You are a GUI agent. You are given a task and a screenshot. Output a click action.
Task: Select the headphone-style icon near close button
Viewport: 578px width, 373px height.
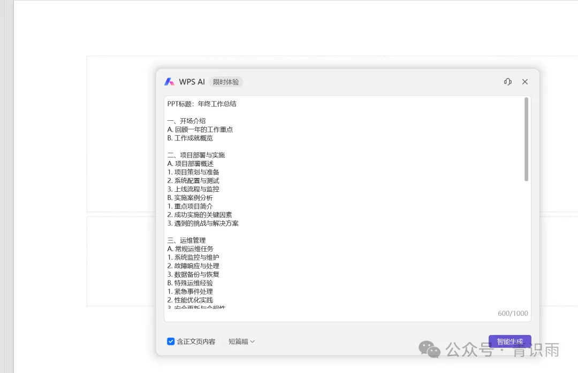[x=507, y=81]
